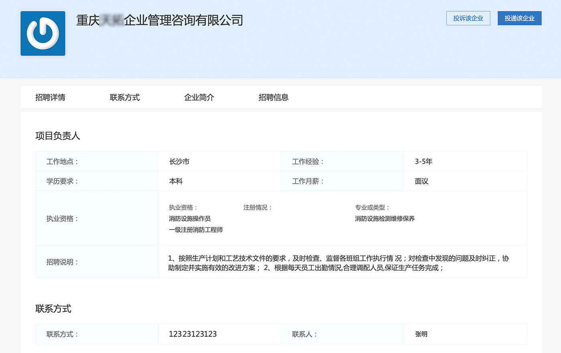Click the work location value 长沙市
Viewport: 561px width, 353px height.
pos(179,162)
